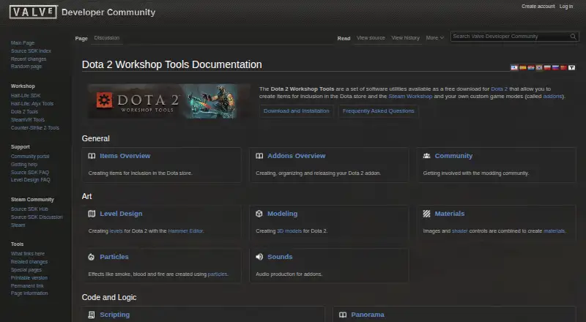Open the Community card link
This screenshot has height=322, width=586.
click(x=453, y=156)
